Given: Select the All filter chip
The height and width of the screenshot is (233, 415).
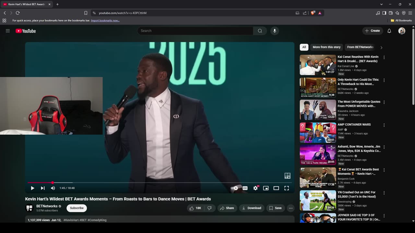Looking at the screenshot, I should [304, 47].
